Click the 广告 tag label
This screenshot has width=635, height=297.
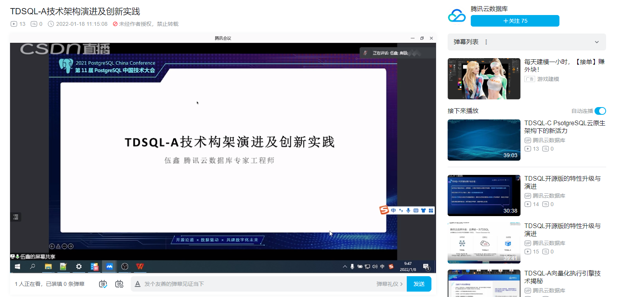point(530,79)
